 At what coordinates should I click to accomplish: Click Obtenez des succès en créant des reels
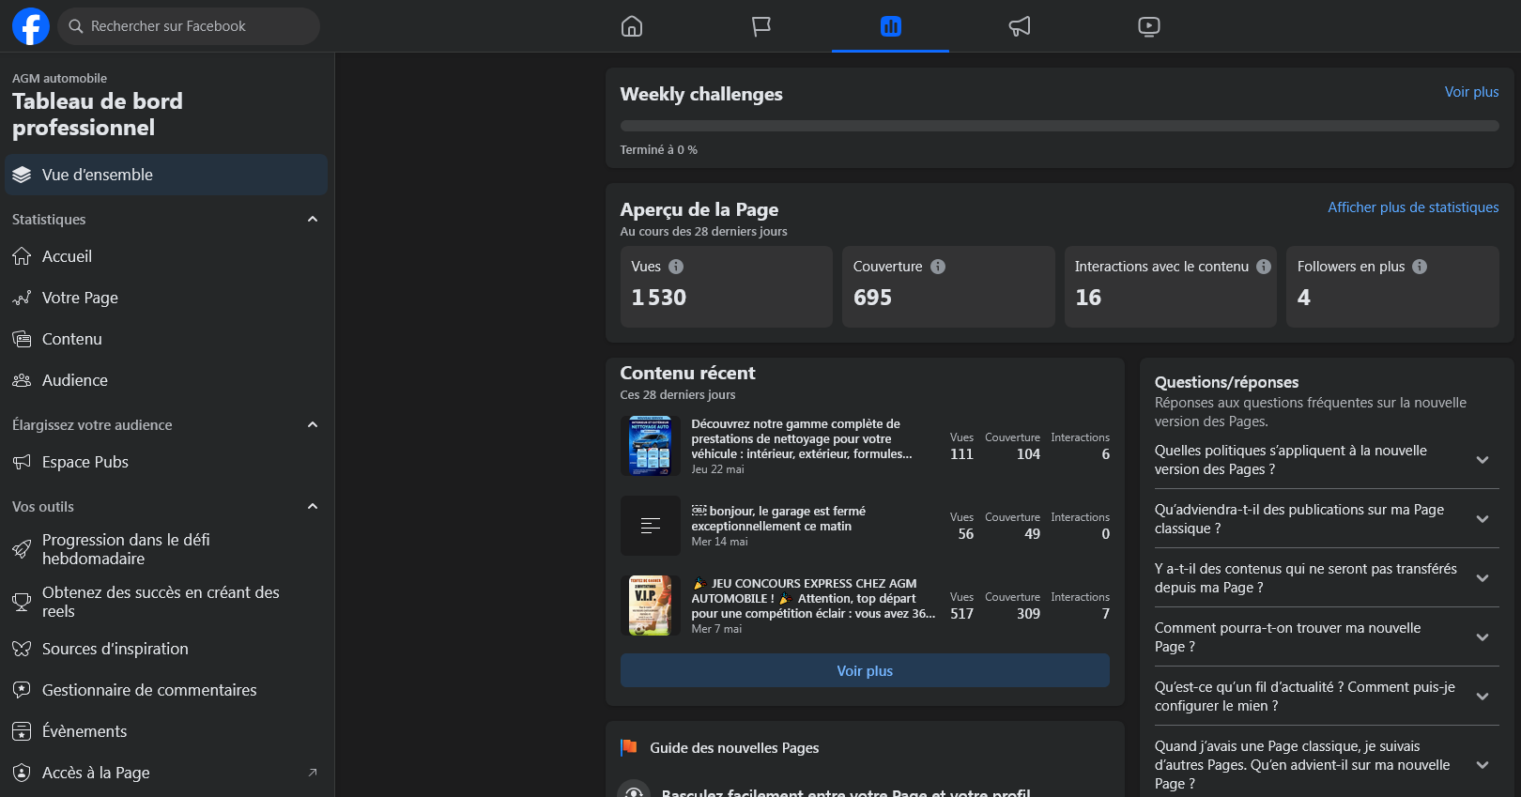pyautogui.click(x=166, y=602)
